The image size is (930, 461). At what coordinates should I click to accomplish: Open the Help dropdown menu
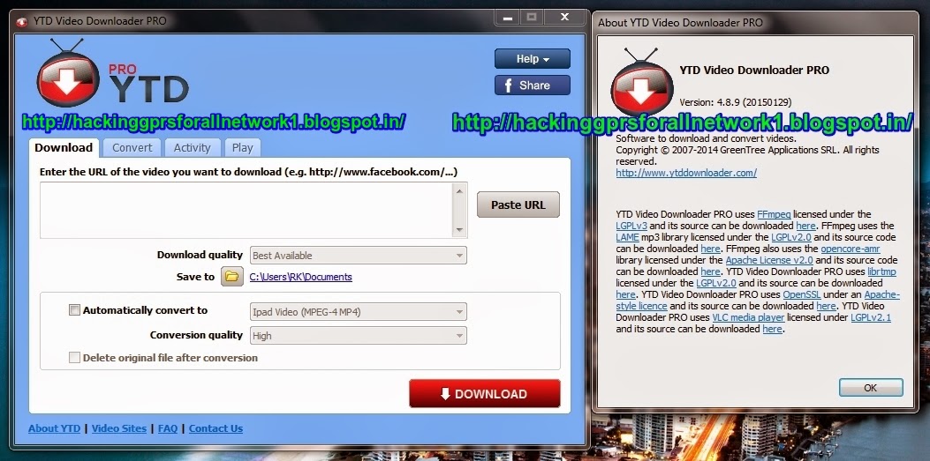532,58
